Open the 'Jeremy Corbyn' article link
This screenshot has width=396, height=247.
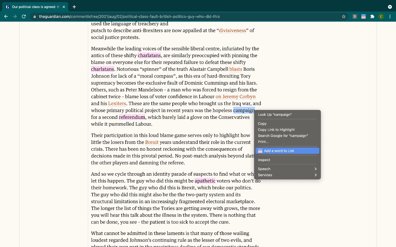click(235, 96)
